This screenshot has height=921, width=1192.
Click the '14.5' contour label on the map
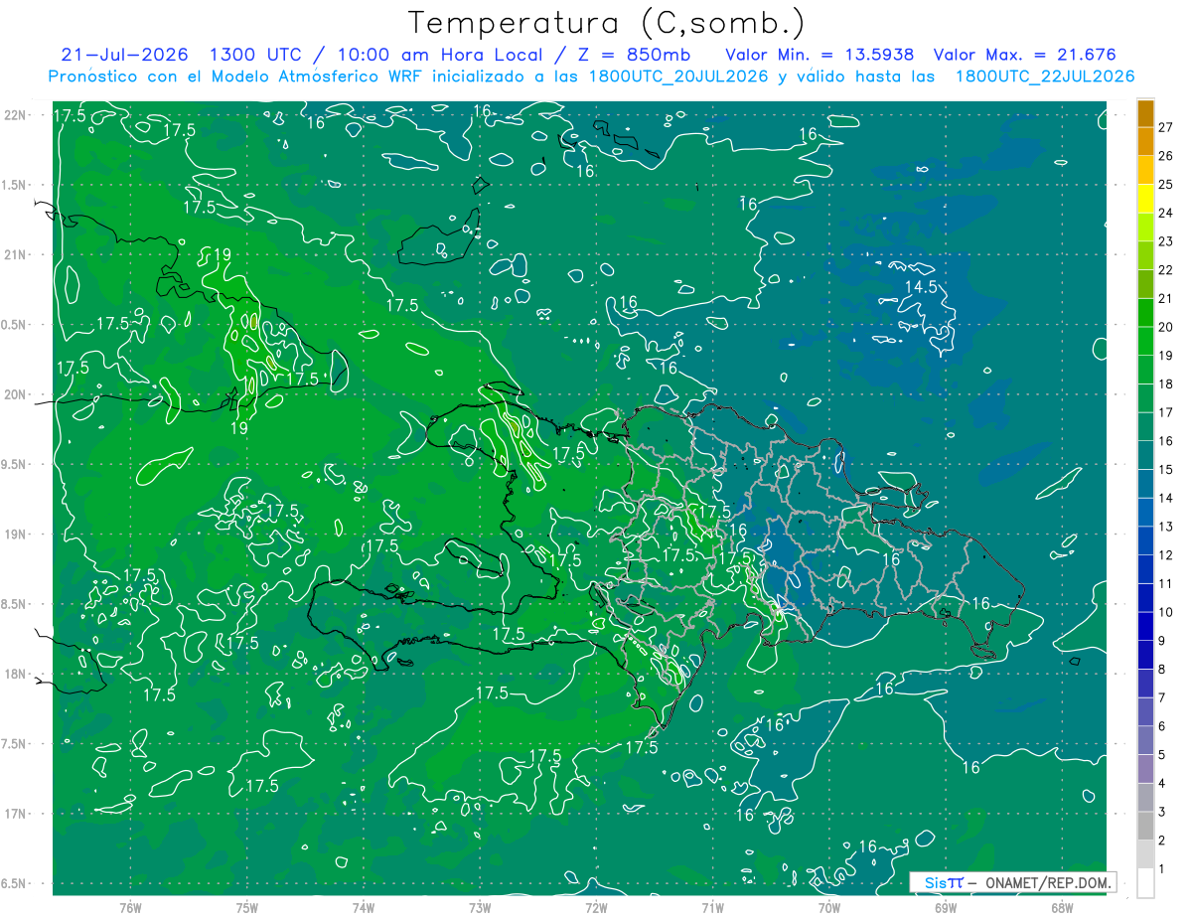921,287
